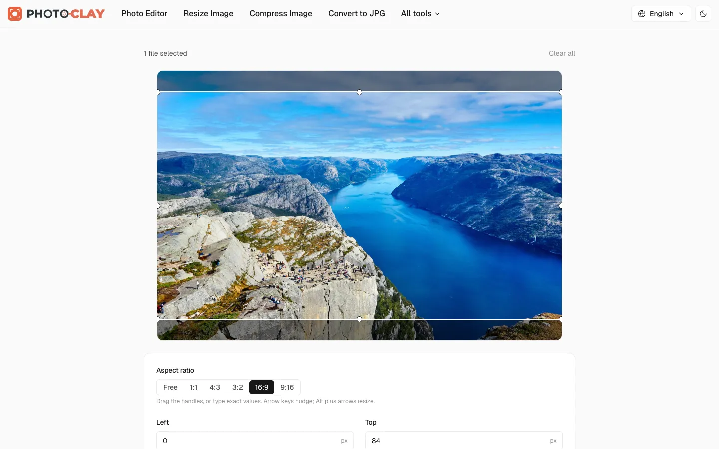Click the PHOTOCLAY wordmark text

tap(66, 14)
